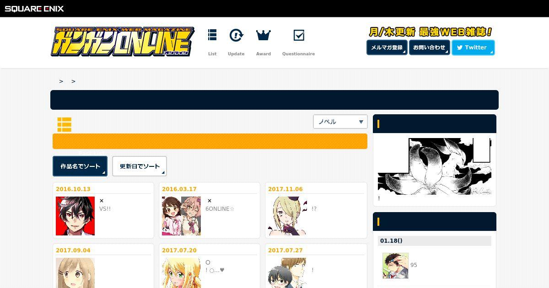Image resolution: width=549 pixels, height=288 pixels.
Task: Click the 6ONLINE☆ work title text
Action: click(220, 209)
